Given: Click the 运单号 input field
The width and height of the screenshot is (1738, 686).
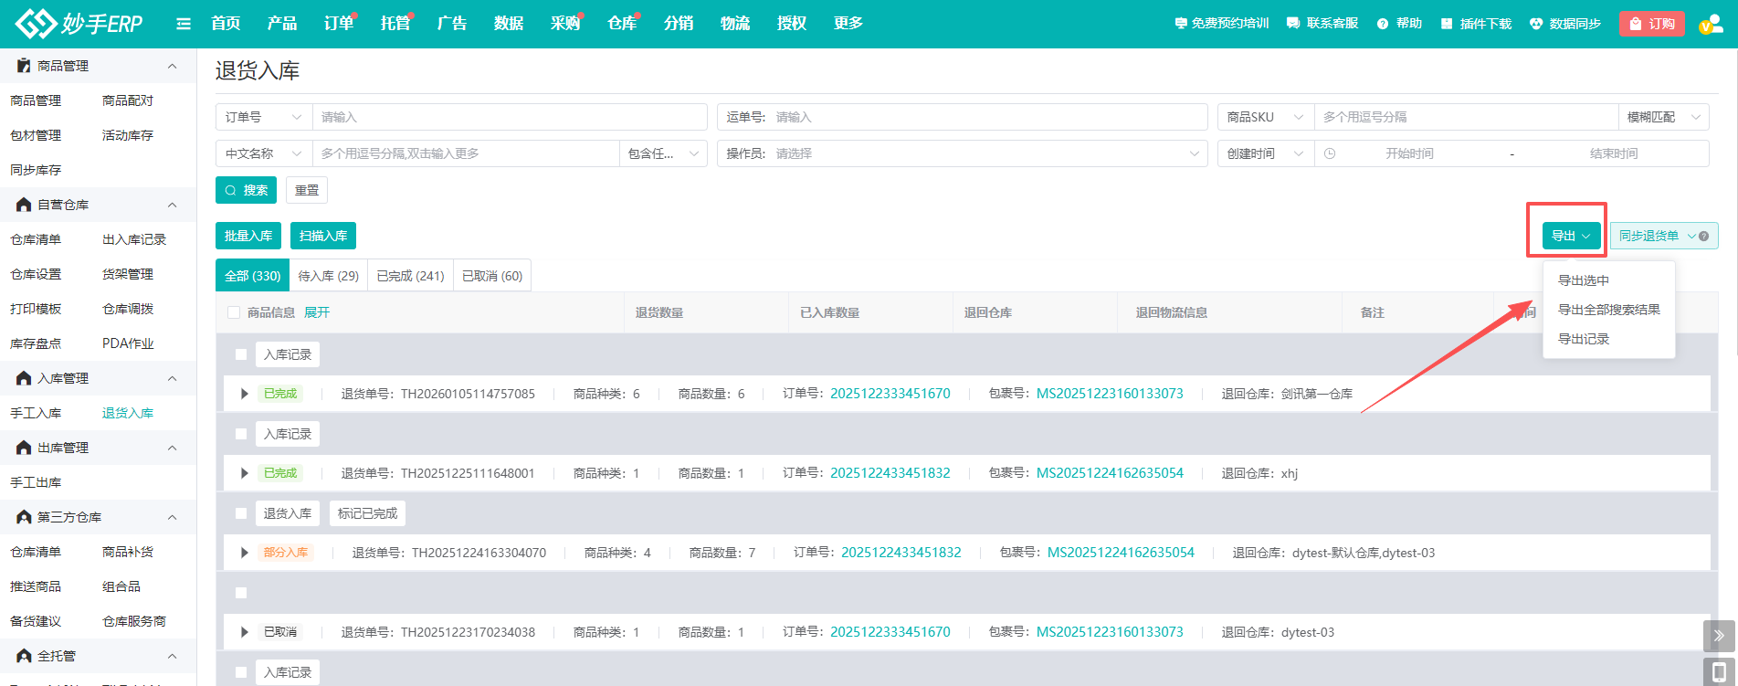Looking at the screenshot, I should click(x=986, y=117).
